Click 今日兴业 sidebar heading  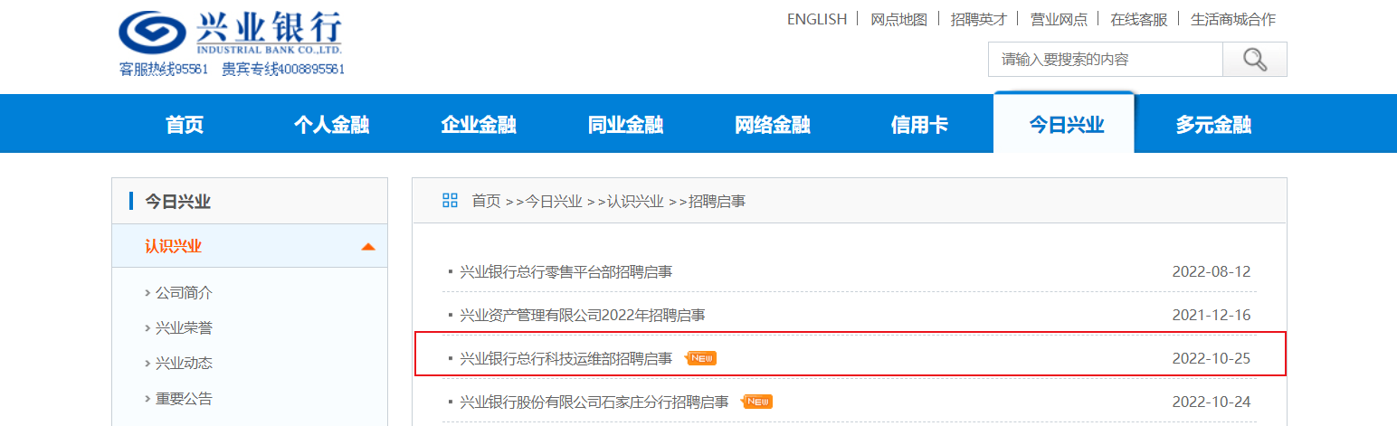point(178,202)
